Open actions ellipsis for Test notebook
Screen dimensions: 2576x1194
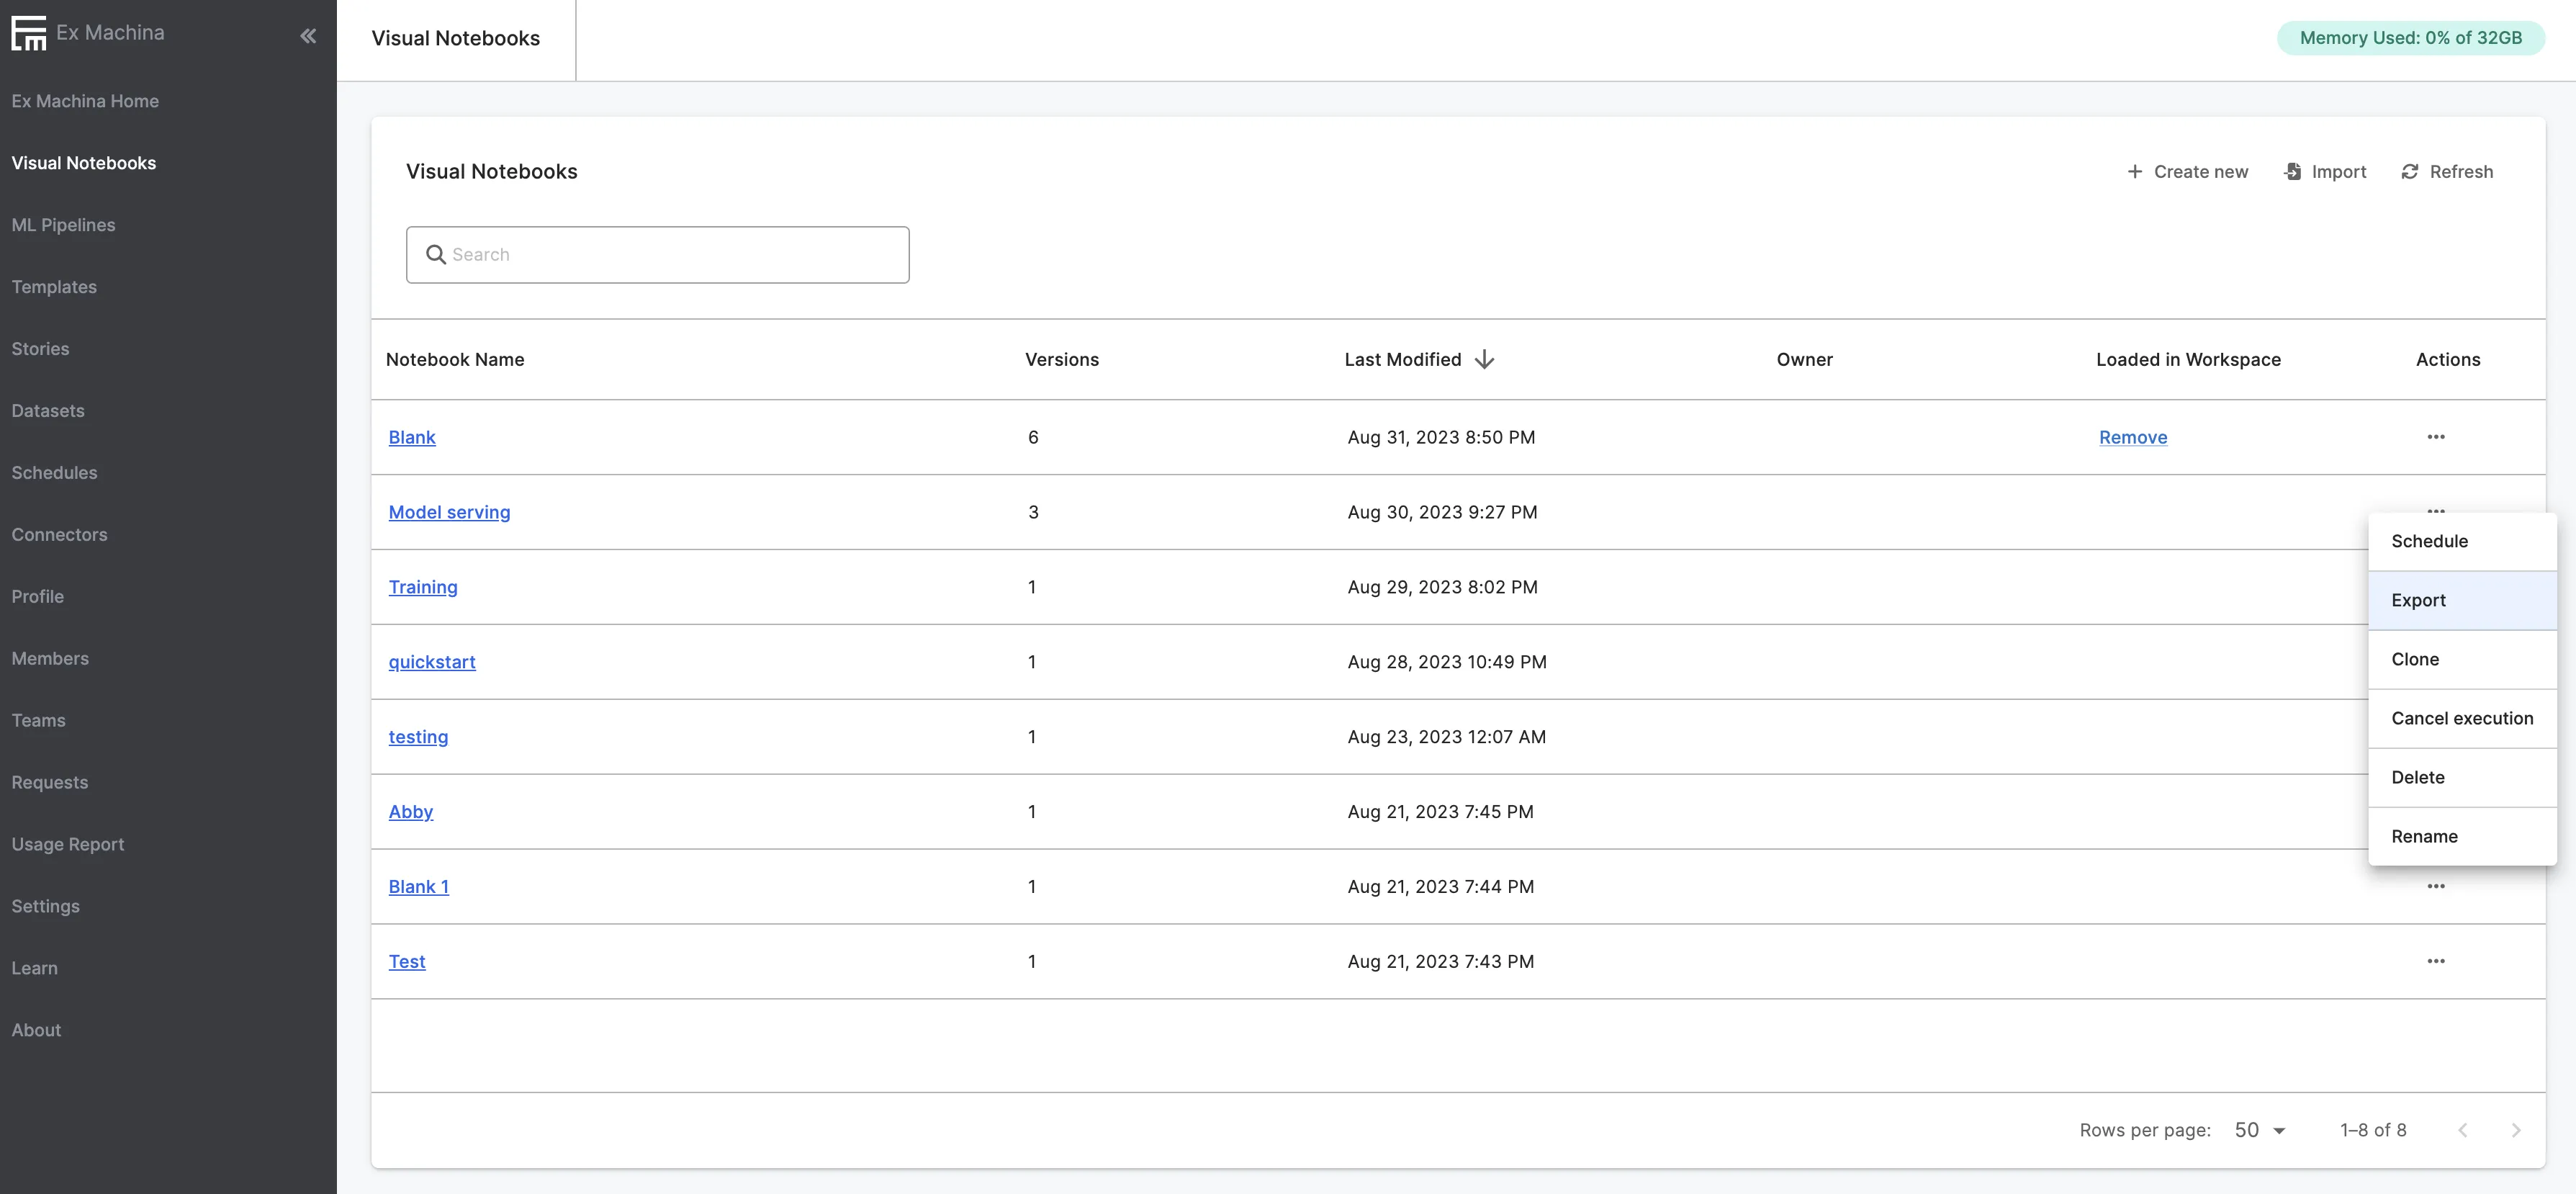2436,961
